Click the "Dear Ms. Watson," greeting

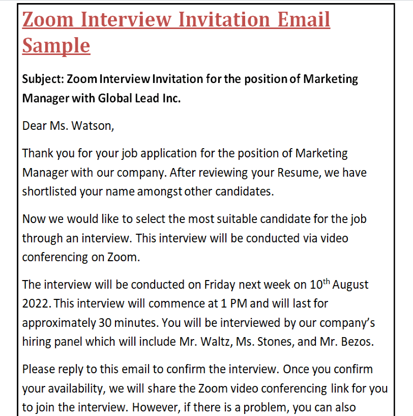(x=68, y=126)
